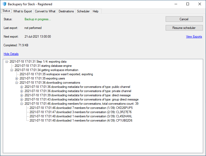Expand the group direct message metadata node
The width and height of the screenshot is (206, 156).
[x=22, y=99]
